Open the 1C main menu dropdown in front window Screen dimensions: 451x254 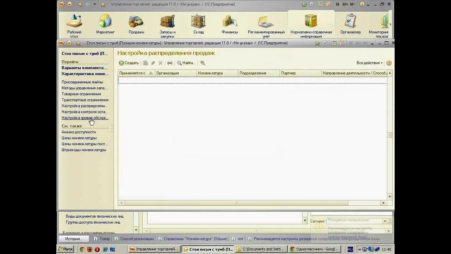coord(69,43)
